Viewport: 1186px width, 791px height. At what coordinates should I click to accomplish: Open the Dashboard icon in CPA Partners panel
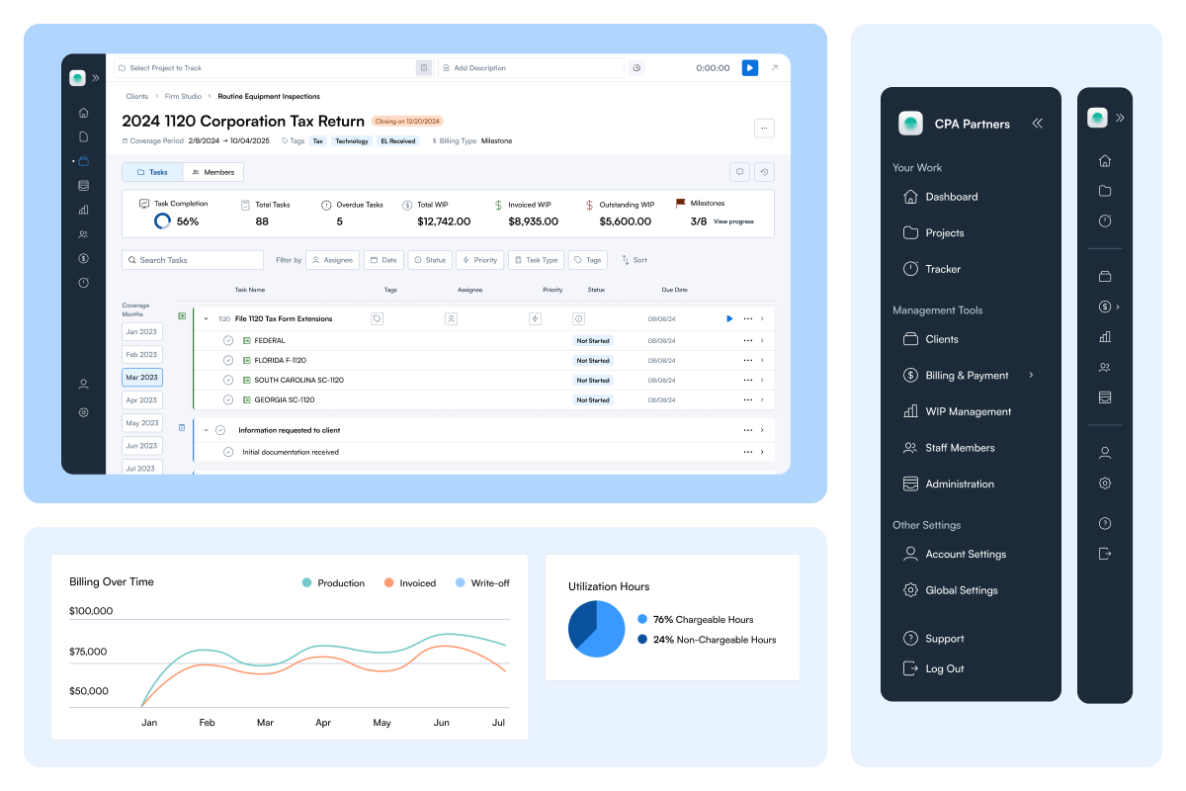click(x=909, y=196)
